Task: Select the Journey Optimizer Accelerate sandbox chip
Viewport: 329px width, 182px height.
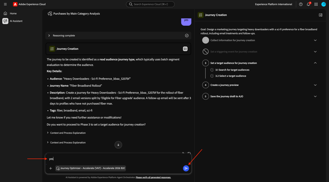Action: click(91, 168)
